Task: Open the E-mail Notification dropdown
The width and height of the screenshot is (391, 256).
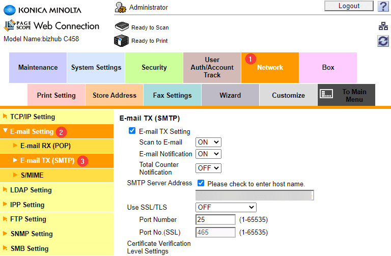Action: (x=208, y=154)
